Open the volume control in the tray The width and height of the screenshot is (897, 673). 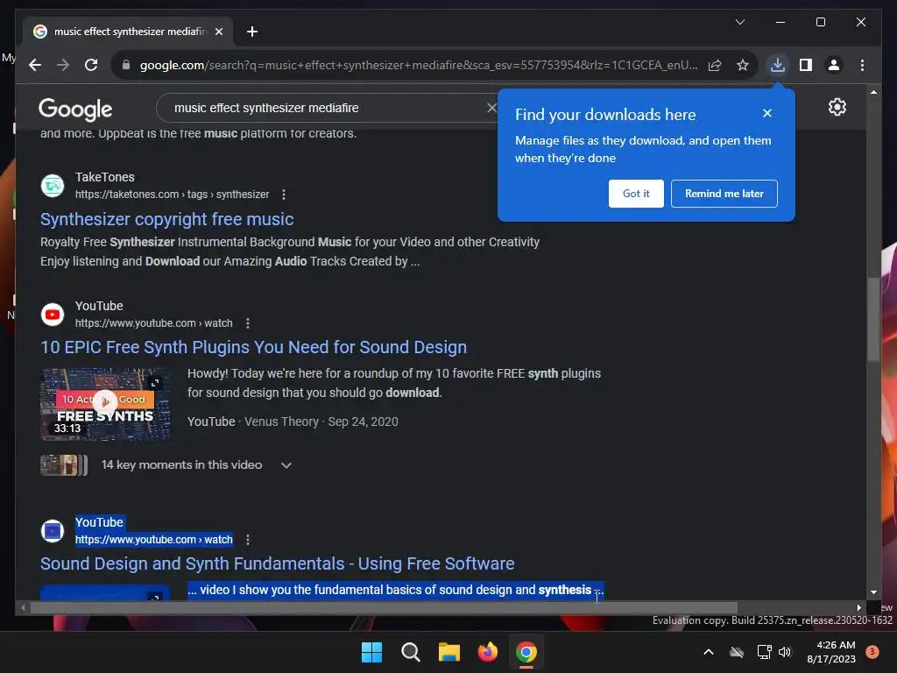(785, 652)
